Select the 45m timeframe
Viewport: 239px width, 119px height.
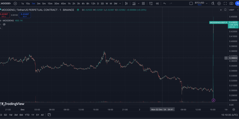click(x=63, y=3)
